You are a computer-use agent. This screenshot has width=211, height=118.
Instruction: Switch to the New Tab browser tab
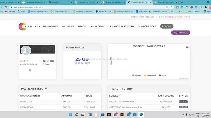coord(60,2)
